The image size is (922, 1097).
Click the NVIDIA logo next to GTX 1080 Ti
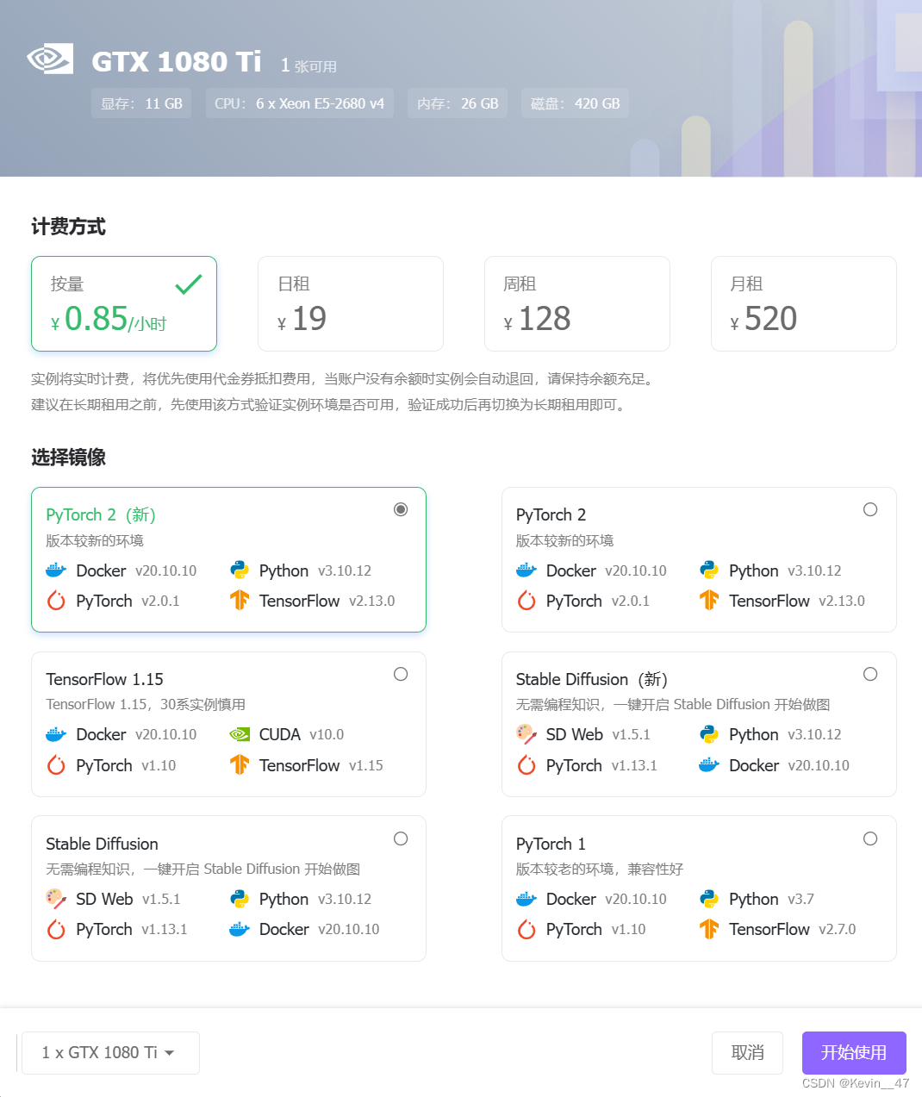click(x=49, y=60)
